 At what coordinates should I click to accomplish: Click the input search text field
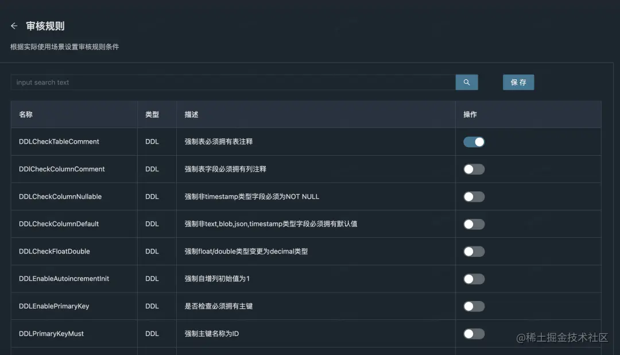[172, 82]
